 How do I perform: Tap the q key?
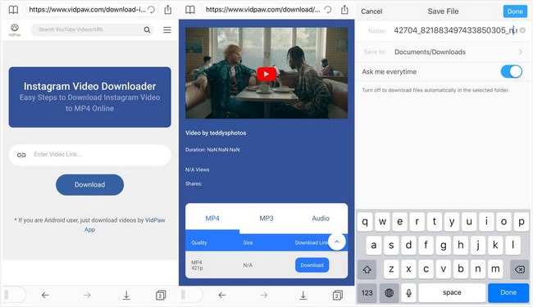(x=365, y=222)
